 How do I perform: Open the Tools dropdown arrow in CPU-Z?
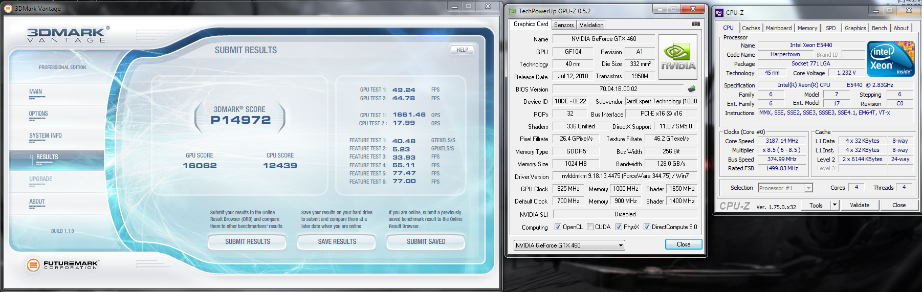tap(835, 205)
